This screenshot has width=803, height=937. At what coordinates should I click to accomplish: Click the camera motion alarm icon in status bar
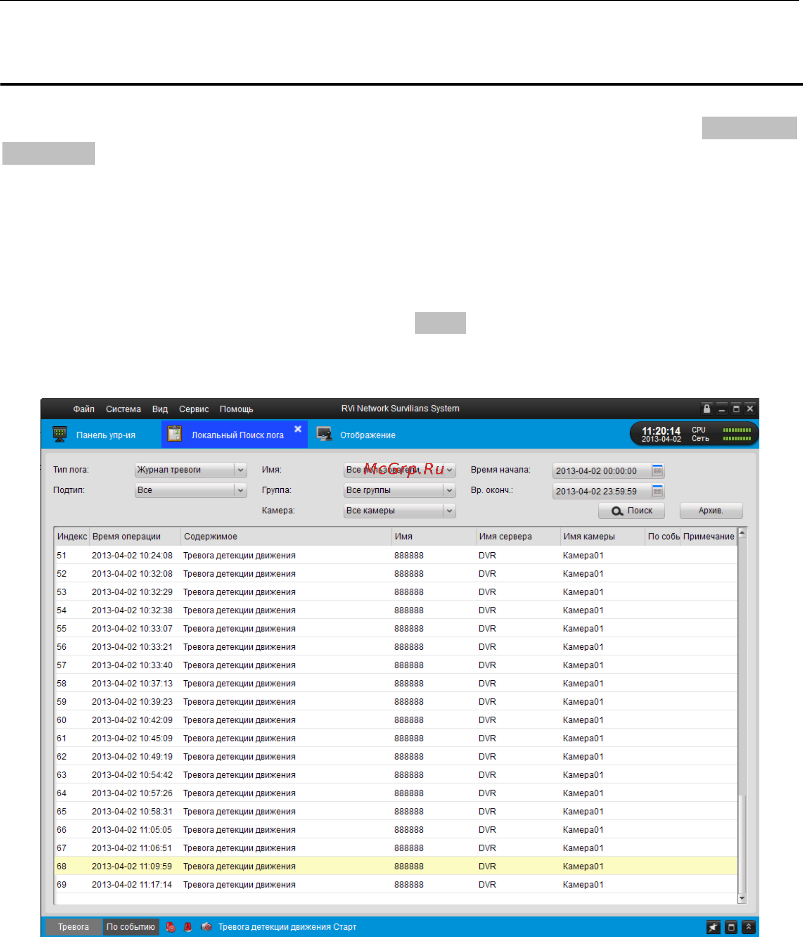(x=206, y=926)
